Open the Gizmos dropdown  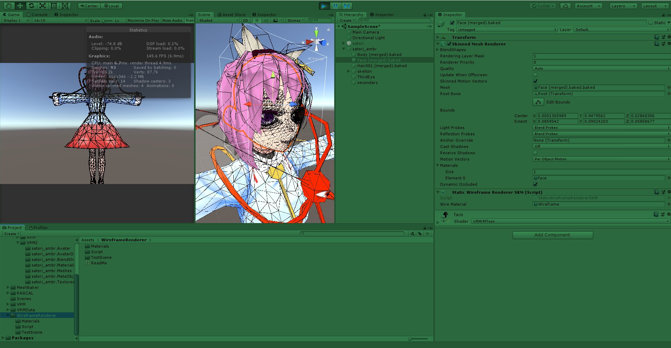[x=295, y=21]
